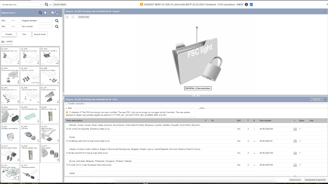The image size is (328, 184).
Task: Jump to the last diagram with double-right arrows
Action: [322, 100]
